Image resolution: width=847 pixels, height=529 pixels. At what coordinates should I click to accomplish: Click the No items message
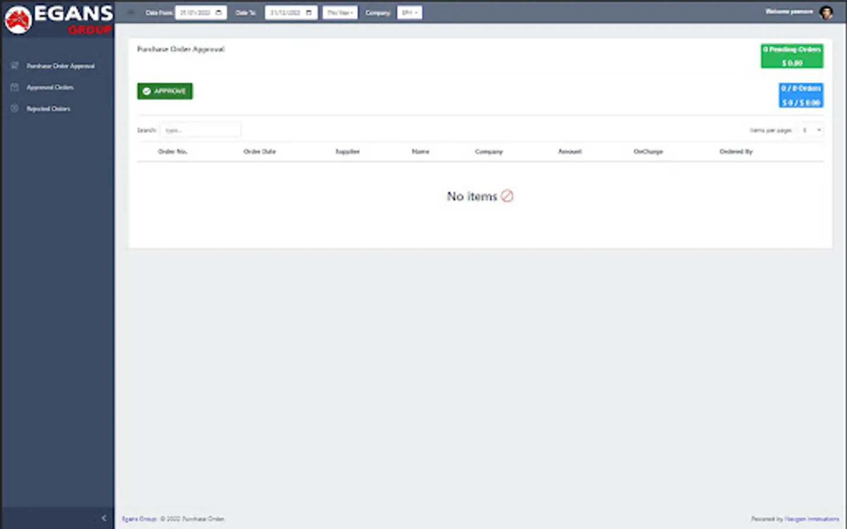(x=480, y=196)
